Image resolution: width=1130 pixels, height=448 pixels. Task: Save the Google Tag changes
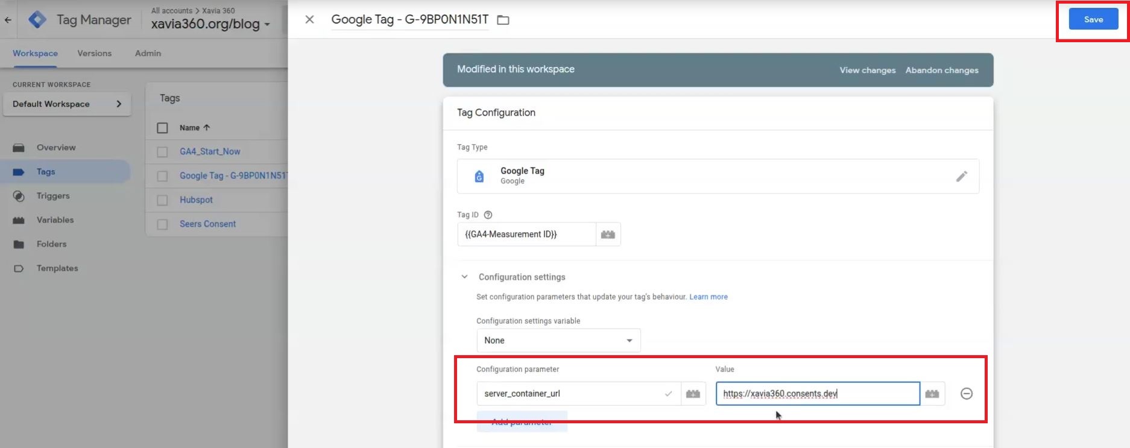pos(1093,19)
